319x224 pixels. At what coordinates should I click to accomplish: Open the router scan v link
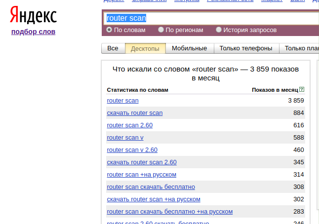pos(125,138)
